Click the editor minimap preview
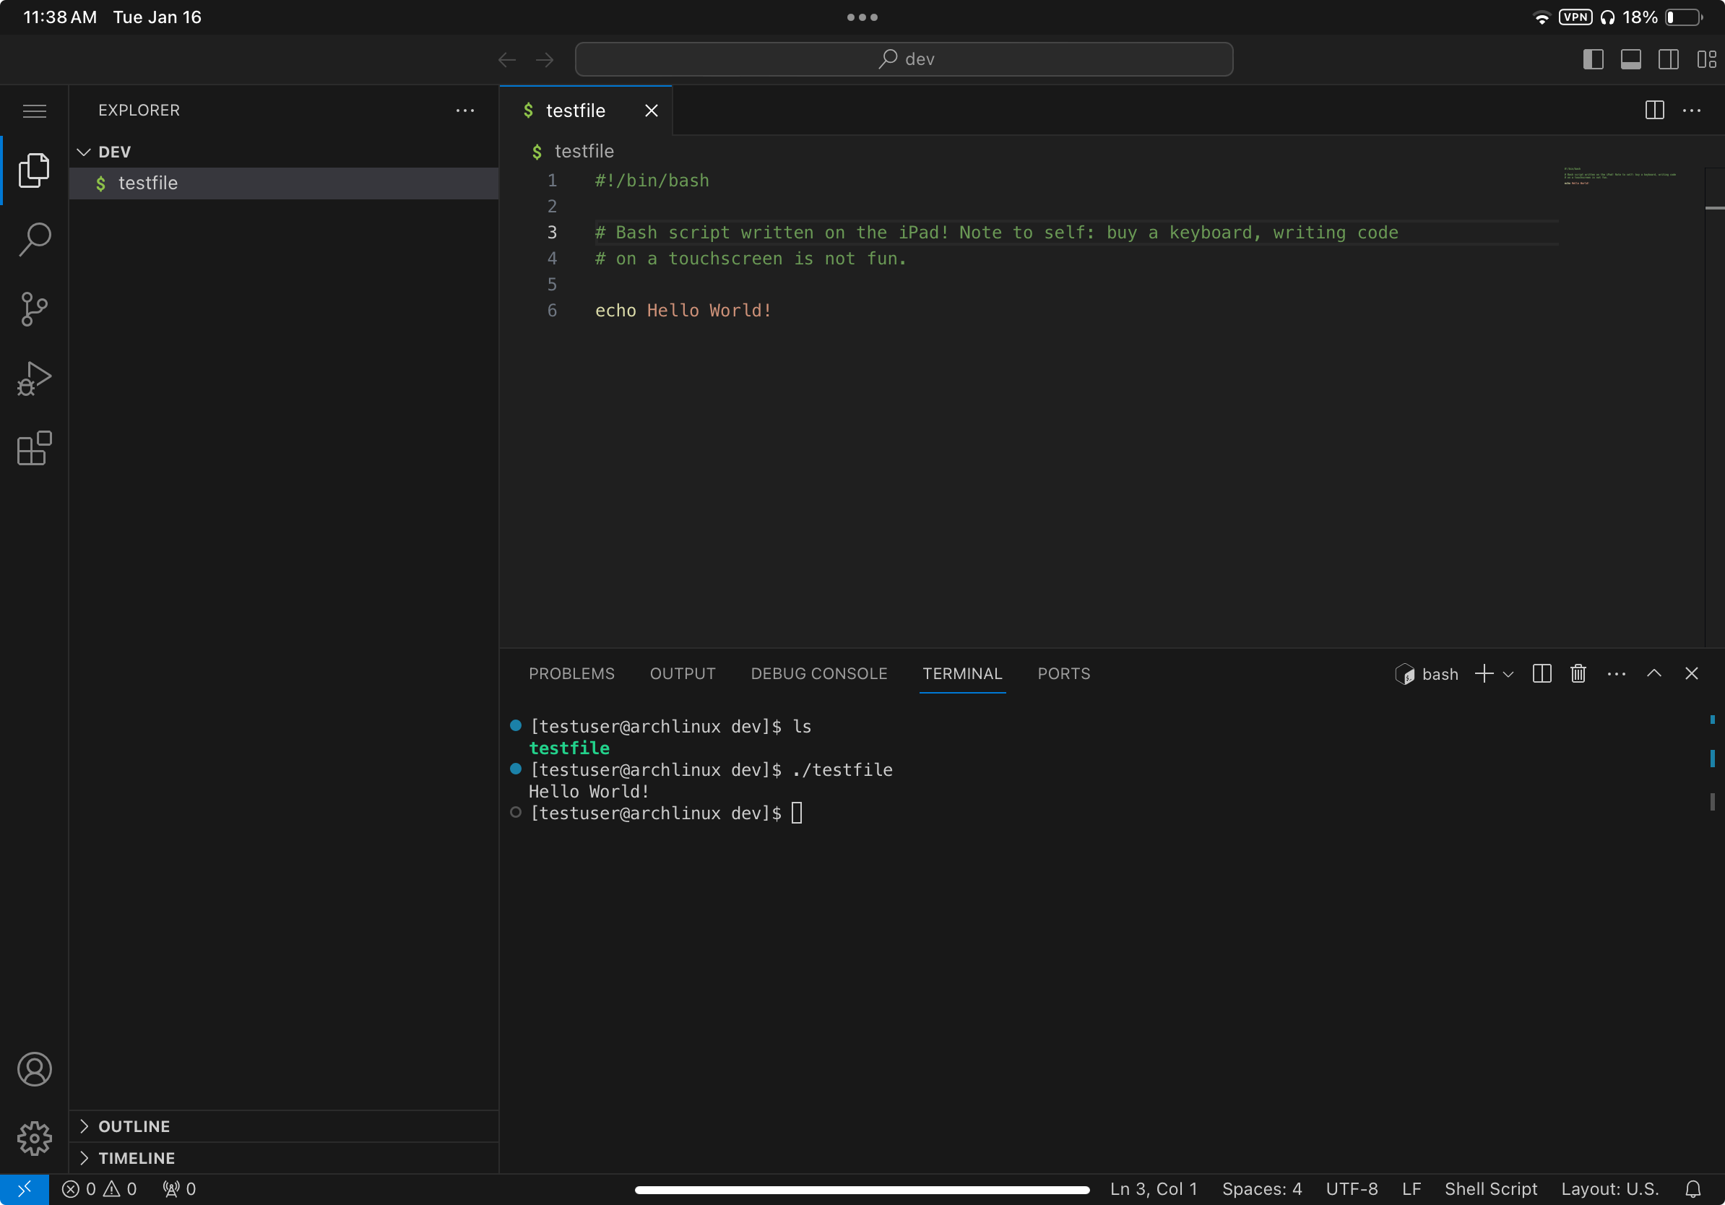Image resolution: width=1725 pixels, height=1205 pixels. click(1620, 176)
